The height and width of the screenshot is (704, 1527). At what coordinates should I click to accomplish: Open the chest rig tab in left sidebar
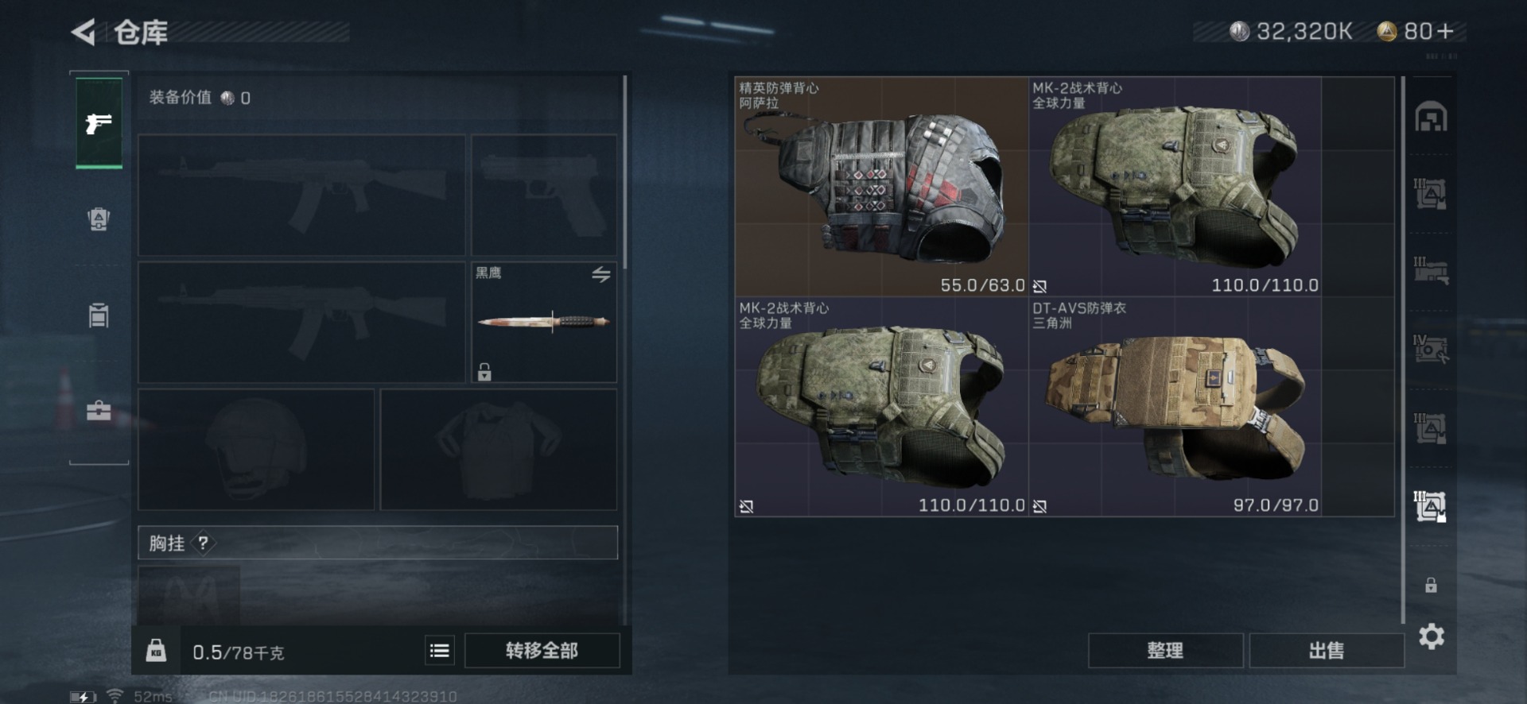tap(99, 315)
